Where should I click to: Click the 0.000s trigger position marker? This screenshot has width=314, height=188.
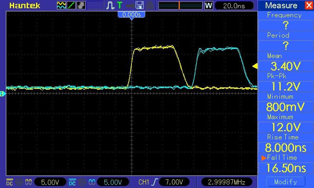131,15
